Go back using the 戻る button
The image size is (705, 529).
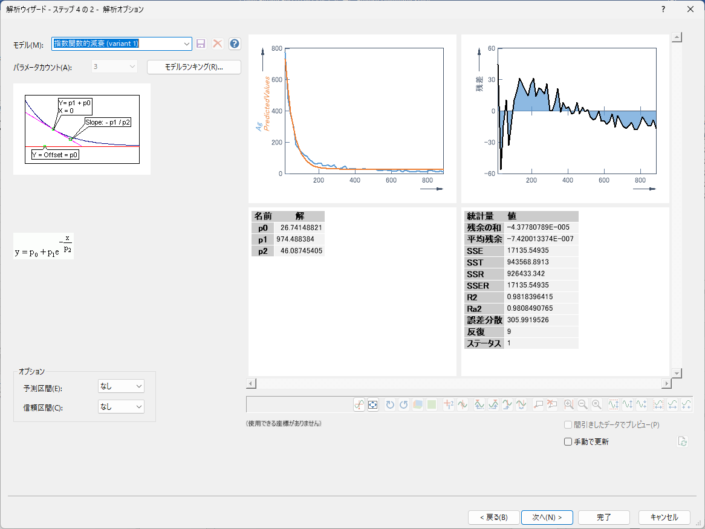tap(493, 518)
